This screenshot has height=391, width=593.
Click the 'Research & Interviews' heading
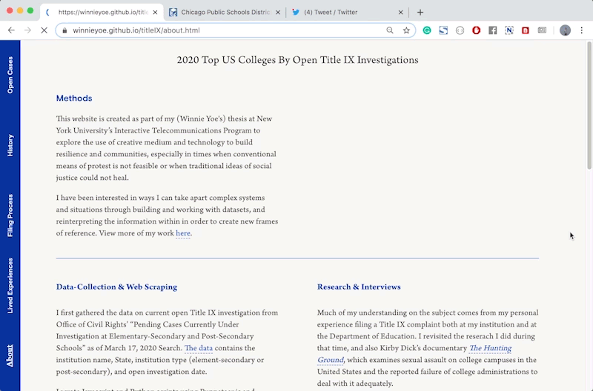(x=359, y=287)
